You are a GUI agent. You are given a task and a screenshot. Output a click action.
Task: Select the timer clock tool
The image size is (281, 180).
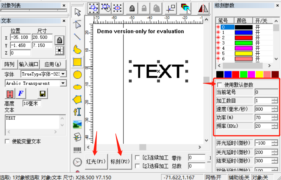tap(77, 162)
